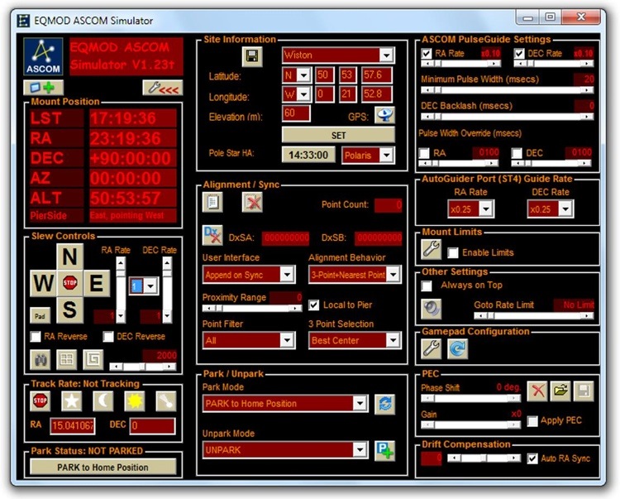The image size is (620, 499).
Task: Check DEC Reverse box
Action: 108,337
